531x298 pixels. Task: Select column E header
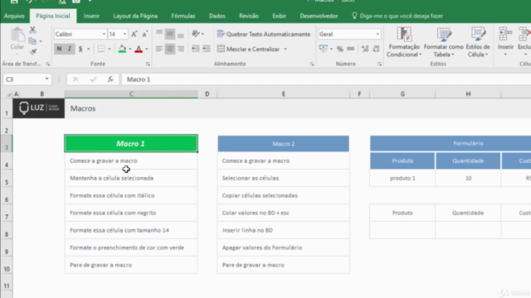[284, 94]
